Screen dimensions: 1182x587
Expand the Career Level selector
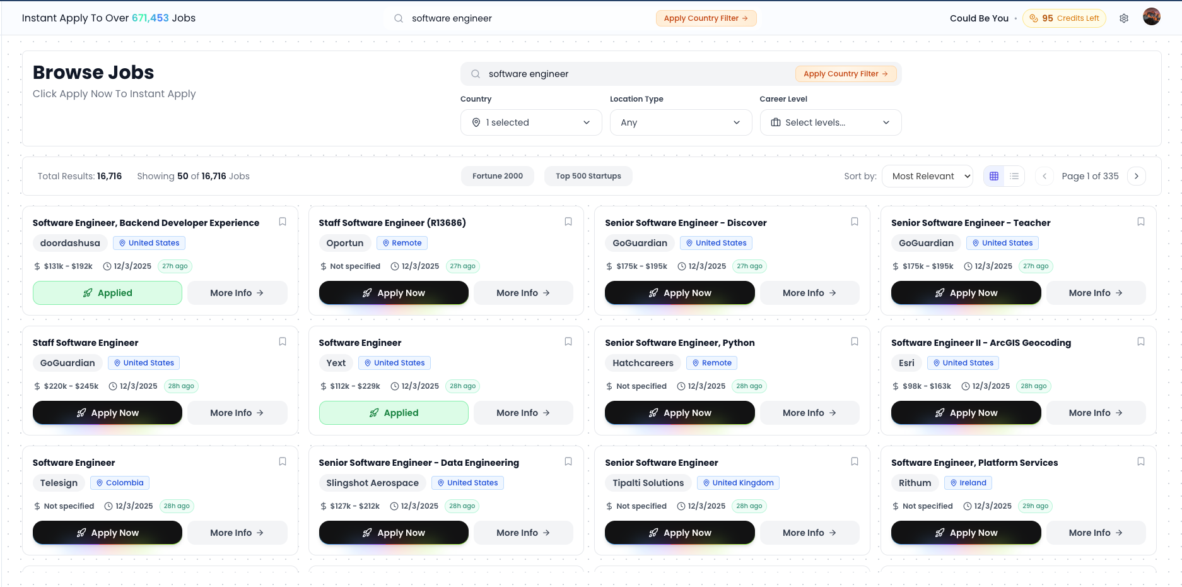[830, 122]
